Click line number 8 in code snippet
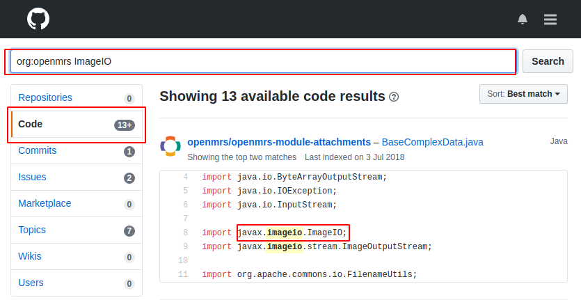This screenshot has width=581, height=300. 185,232
